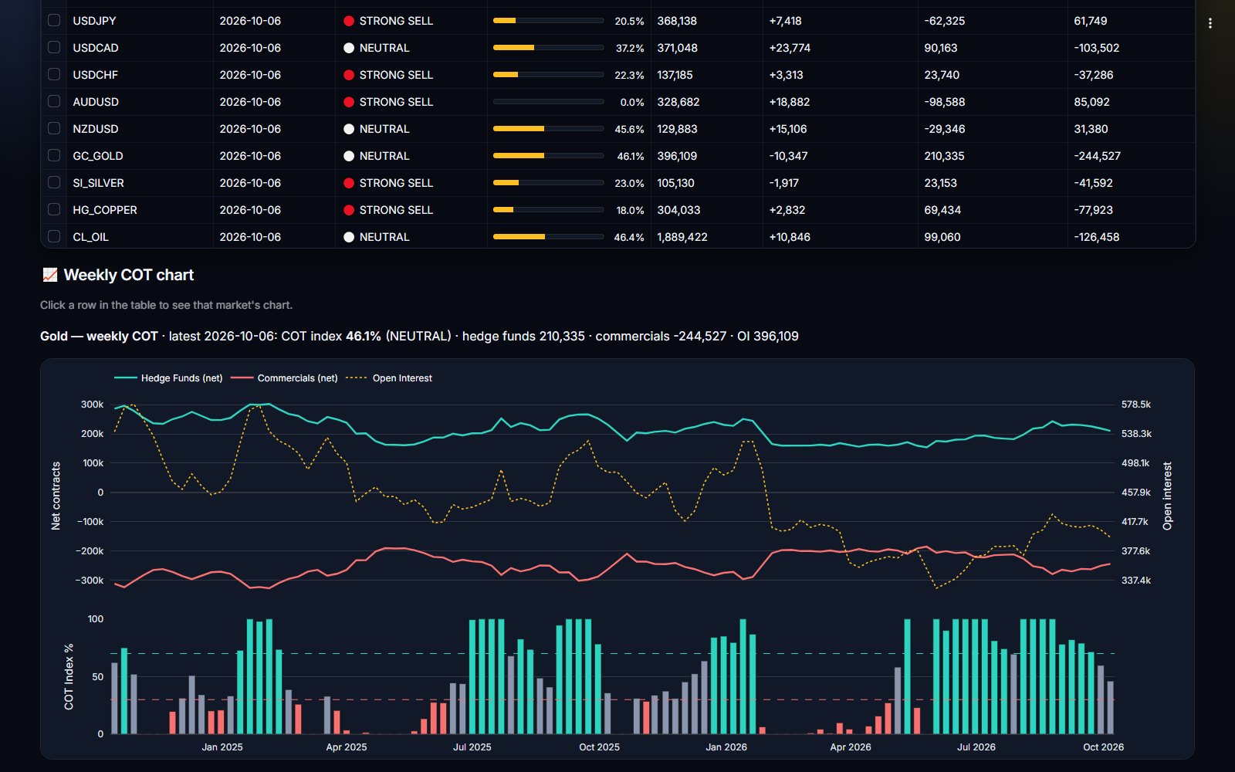
Task: Click Gold — weekly COT summary line
Action: [x=419, y=337]
